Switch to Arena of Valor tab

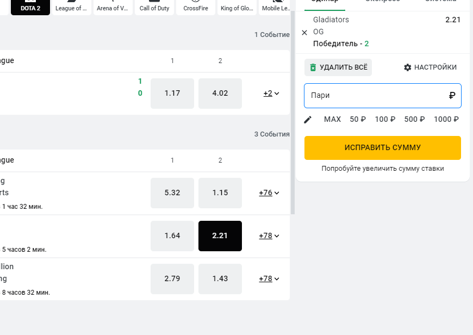113,7
